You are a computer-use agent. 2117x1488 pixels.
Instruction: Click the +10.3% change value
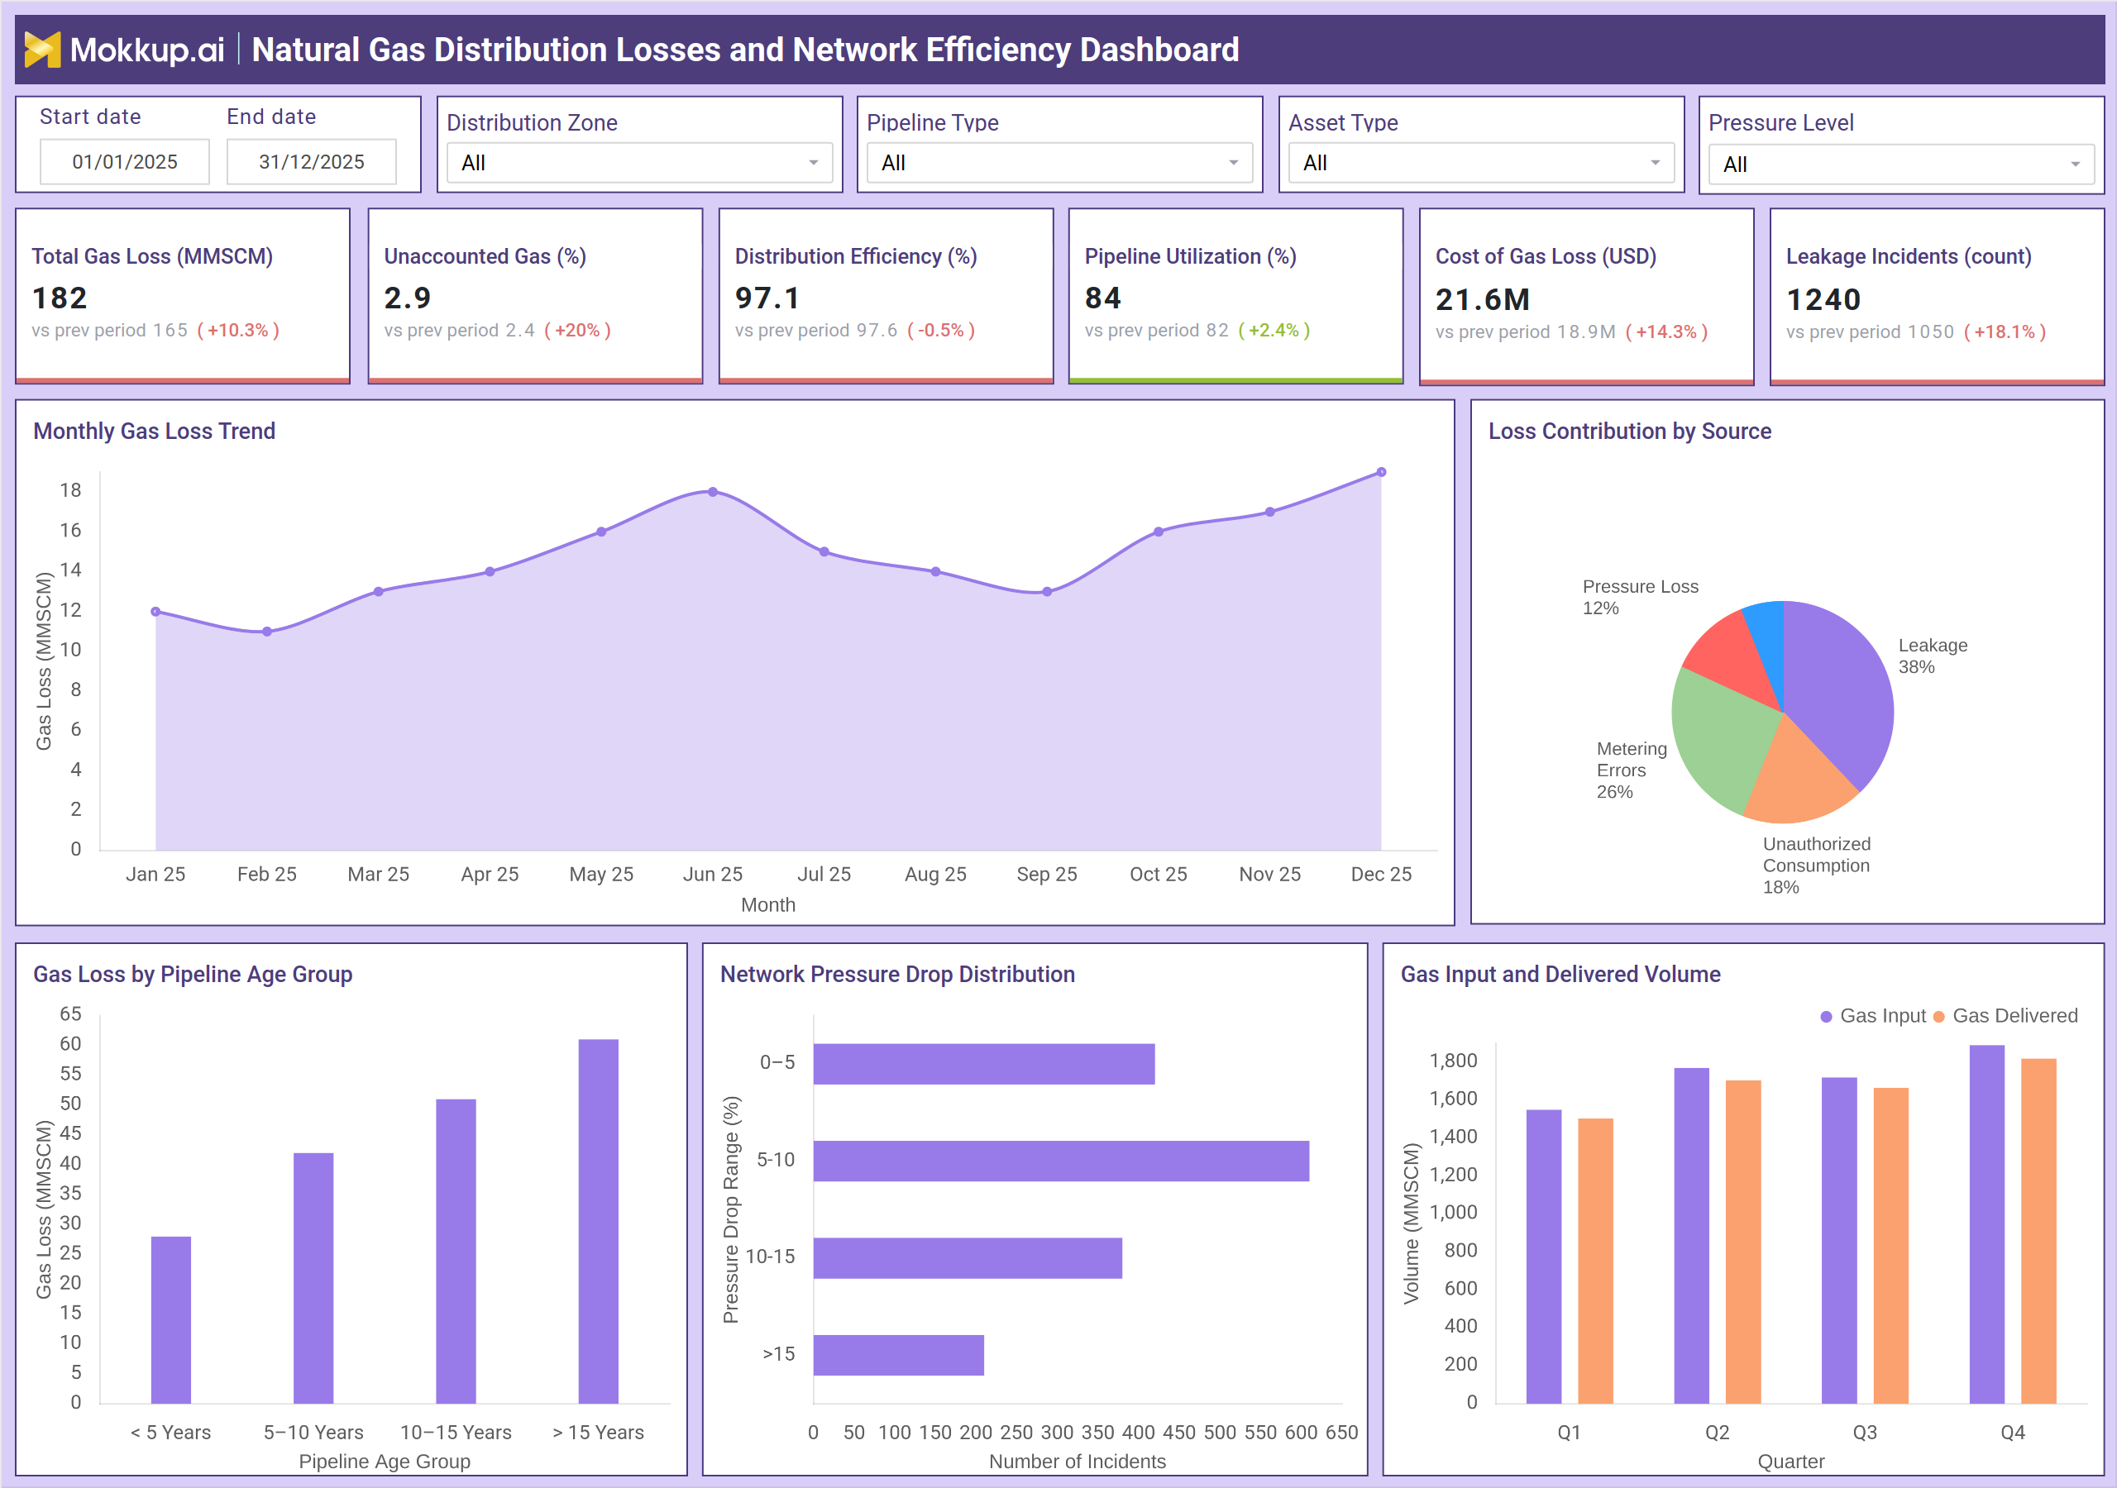238,330
